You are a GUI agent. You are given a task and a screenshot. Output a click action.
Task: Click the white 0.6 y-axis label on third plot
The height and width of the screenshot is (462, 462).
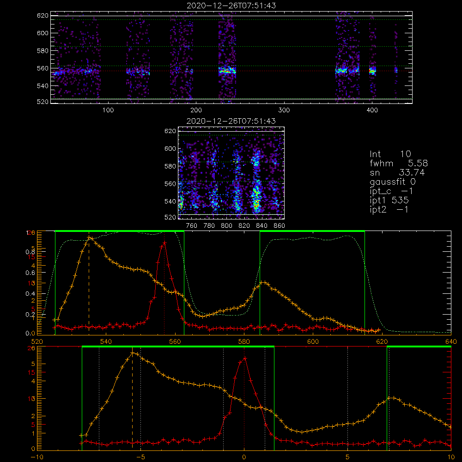(x=30, y=273)
